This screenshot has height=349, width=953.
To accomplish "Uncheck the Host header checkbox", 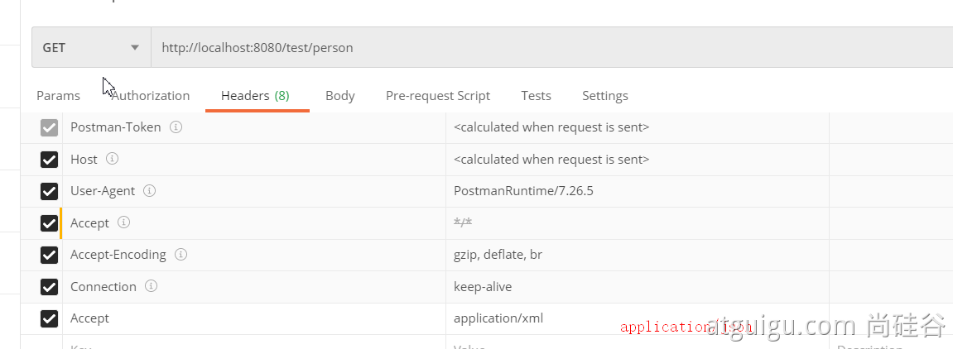I will 49,160.
